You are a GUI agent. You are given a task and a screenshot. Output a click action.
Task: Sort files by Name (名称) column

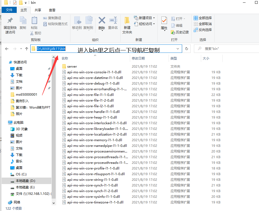point(65,58)
